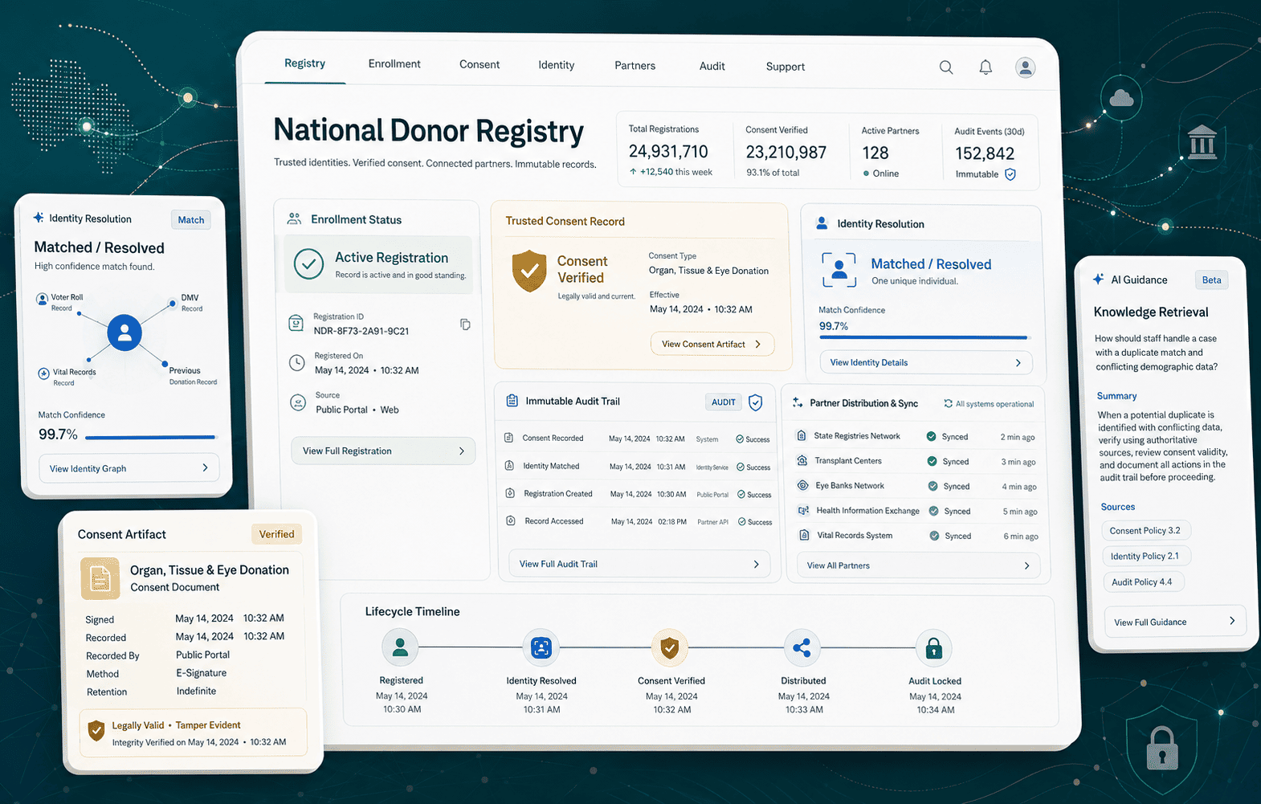
Task: Open the Consent tab
Action: click(480, 65)
